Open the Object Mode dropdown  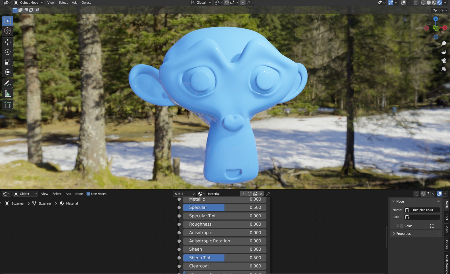coord(29,3)
